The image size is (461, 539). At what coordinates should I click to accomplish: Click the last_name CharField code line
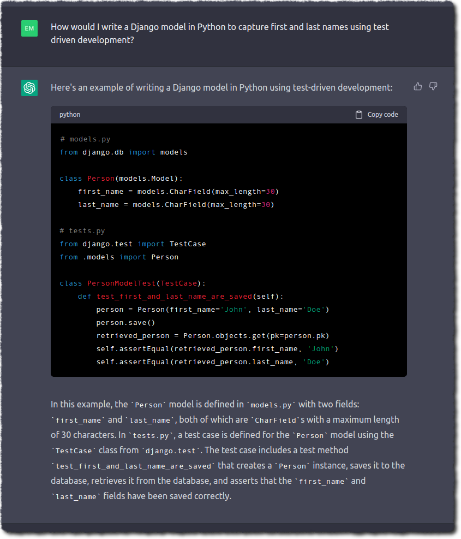tap(176, 205)
